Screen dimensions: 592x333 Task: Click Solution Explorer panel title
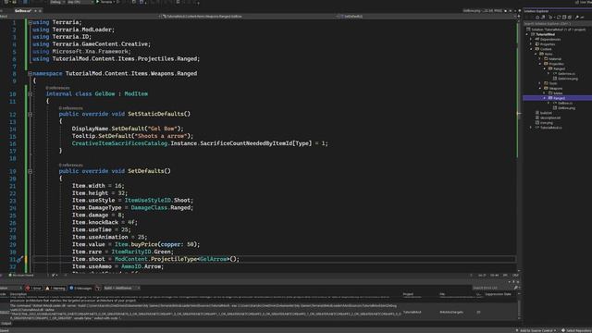pyautogui.click(x=536, y=11)
